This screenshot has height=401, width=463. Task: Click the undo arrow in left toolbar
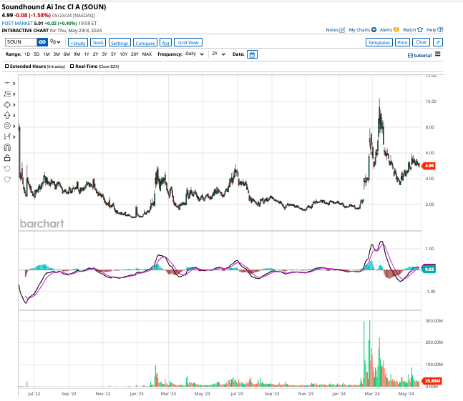8,169
